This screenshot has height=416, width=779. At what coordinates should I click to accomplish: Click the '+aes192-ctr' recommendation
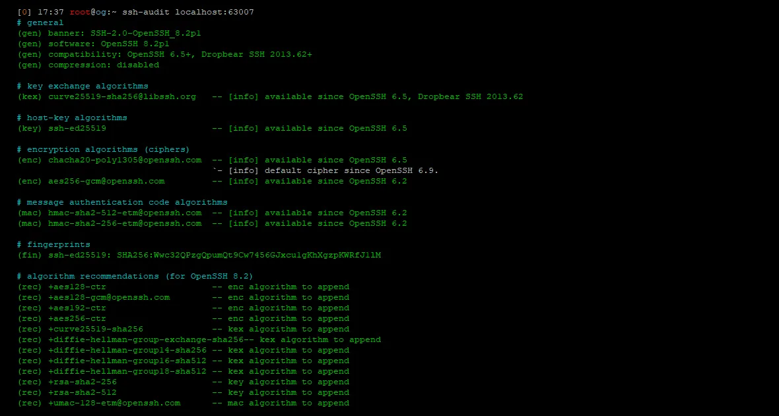point(77,308)
